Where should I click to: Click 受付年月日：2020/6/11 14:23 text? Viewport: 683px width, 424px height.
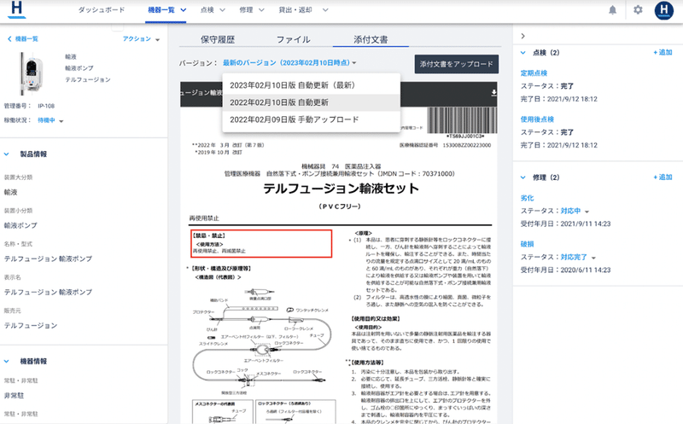pyautogui.click(x=565, y=270)
